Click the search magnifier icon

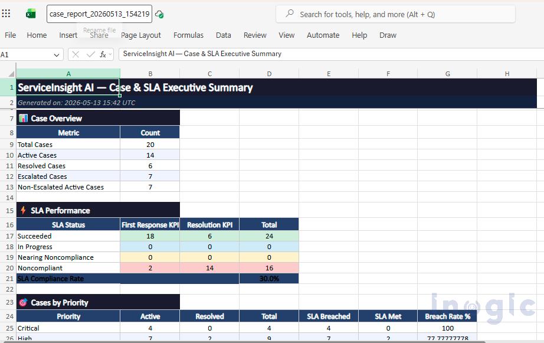coord(290,14)
